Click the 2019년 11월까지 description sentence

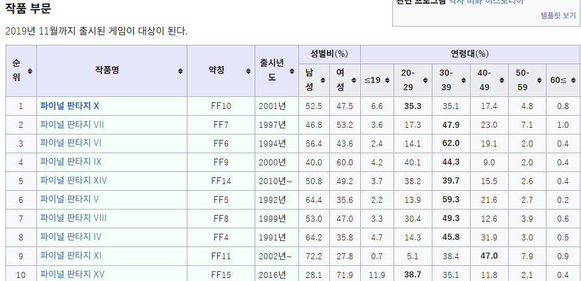pos(96,31)
